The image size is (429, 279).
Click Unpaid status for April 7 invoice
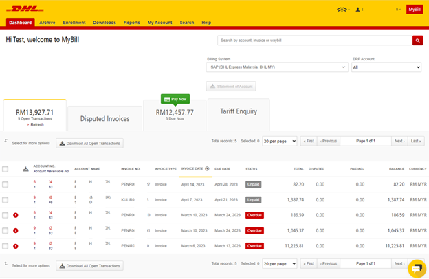pos(254,200)
